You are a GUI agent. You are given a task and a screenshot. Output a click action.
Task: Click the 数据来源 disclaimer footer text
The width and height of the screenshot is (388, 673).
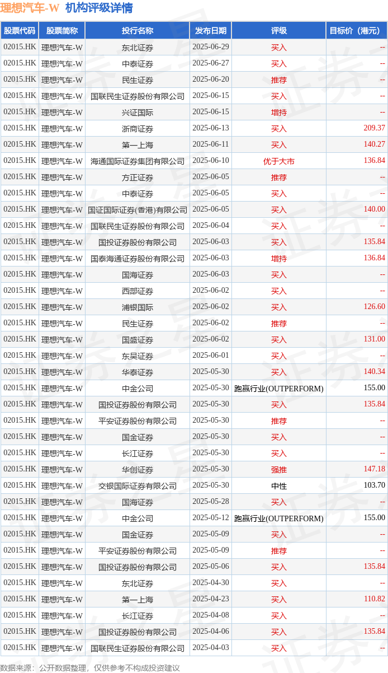(x=90, y=667)
